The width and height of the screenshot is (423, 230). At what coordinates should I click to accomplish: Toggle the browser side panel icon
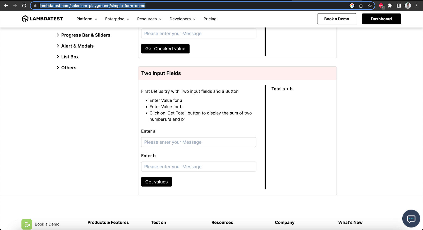pyautogui.click(x=399, y=6)
